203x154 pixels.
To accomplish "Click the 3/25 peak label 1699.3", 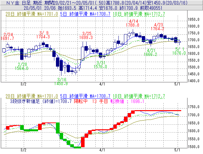I will pyautogui.click(x=86, y=37).
